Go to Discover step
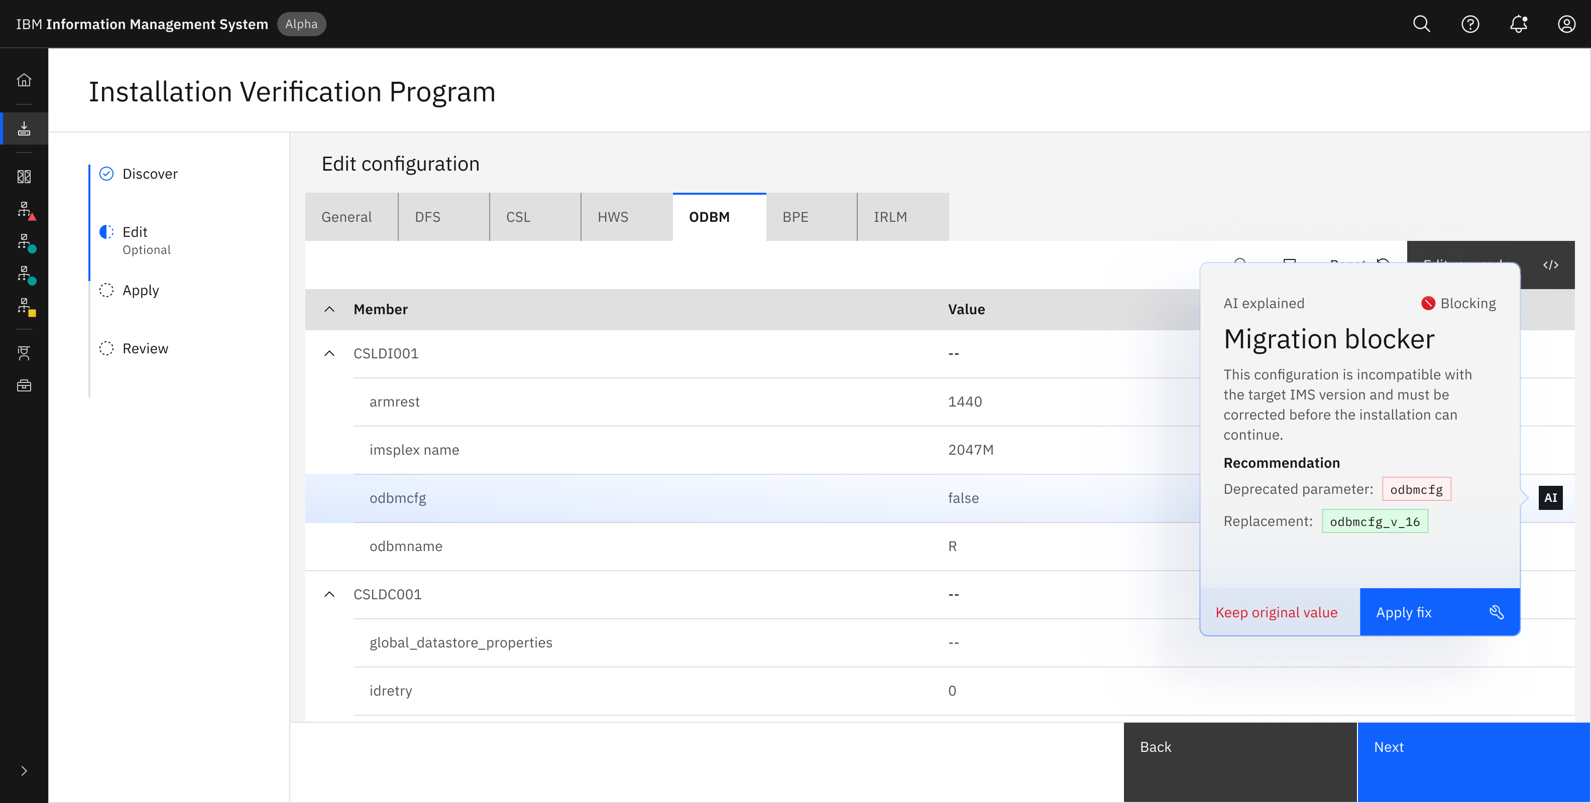This screenshot has width=1591, height=803. click(150, 174)
